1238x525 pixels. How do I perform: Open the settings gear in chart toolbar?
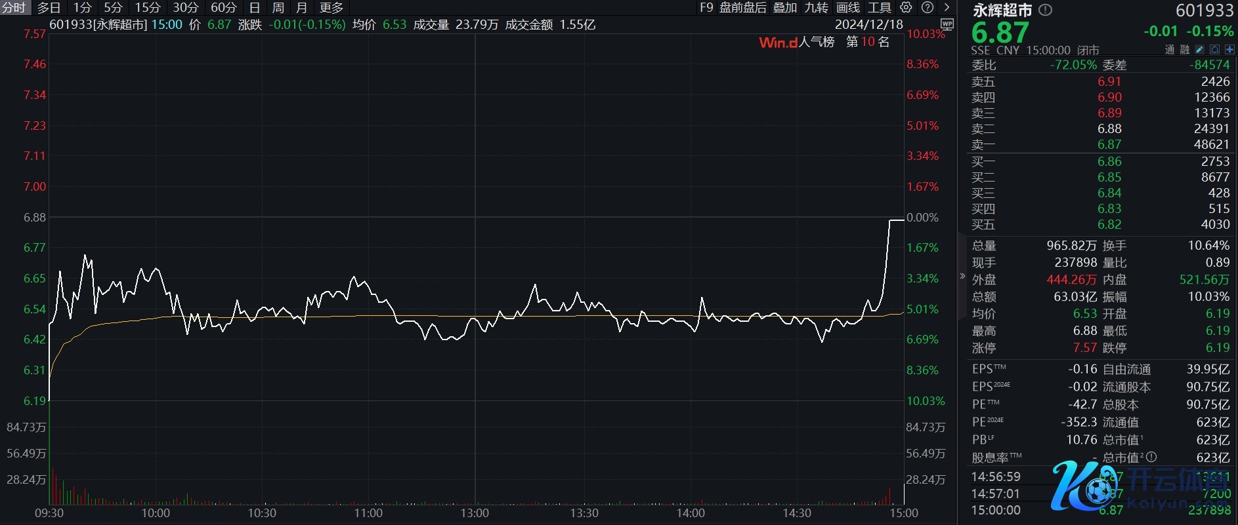click(x=906, y=7)
